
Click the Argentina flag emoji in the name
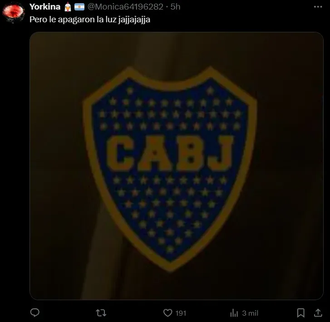pos(79,7)
